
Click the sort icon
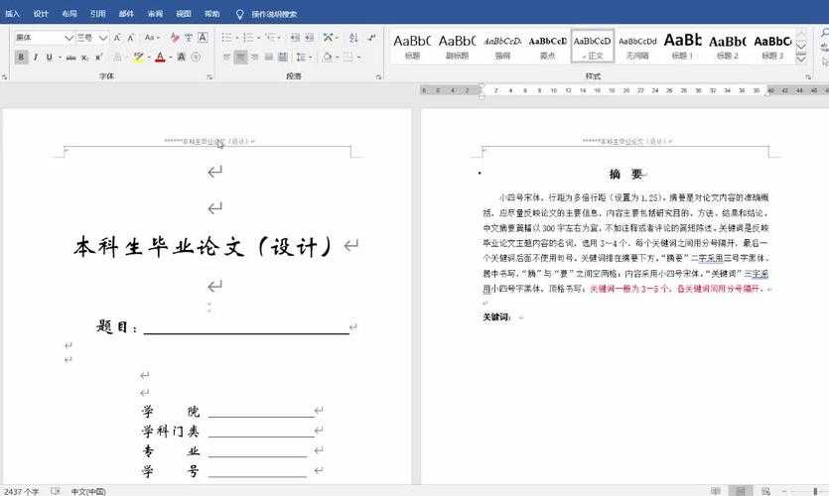[353, 38]
